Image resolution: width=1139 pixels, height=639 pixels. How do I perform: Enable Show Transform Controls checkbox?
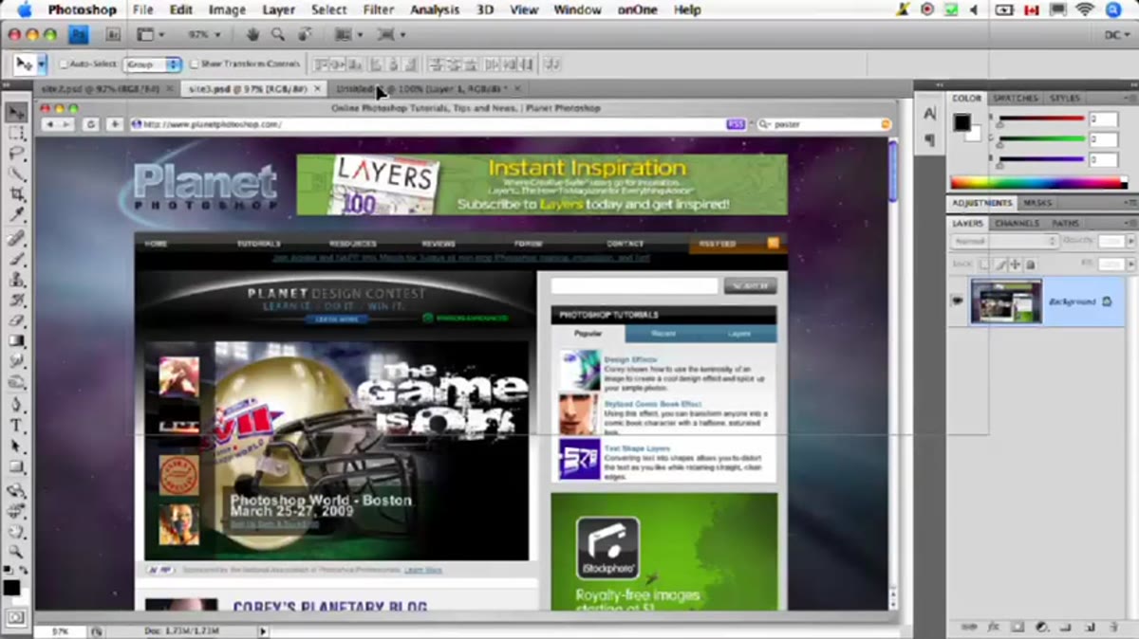coord(195,64)
